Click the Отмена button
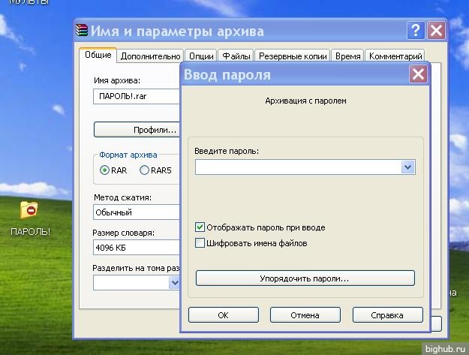469x355 pixels. point(305,315)
